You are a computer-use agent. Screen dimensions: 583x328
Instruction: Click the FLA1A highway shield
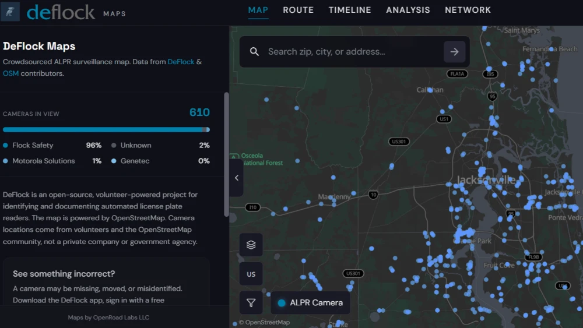[x=457, y=74]
